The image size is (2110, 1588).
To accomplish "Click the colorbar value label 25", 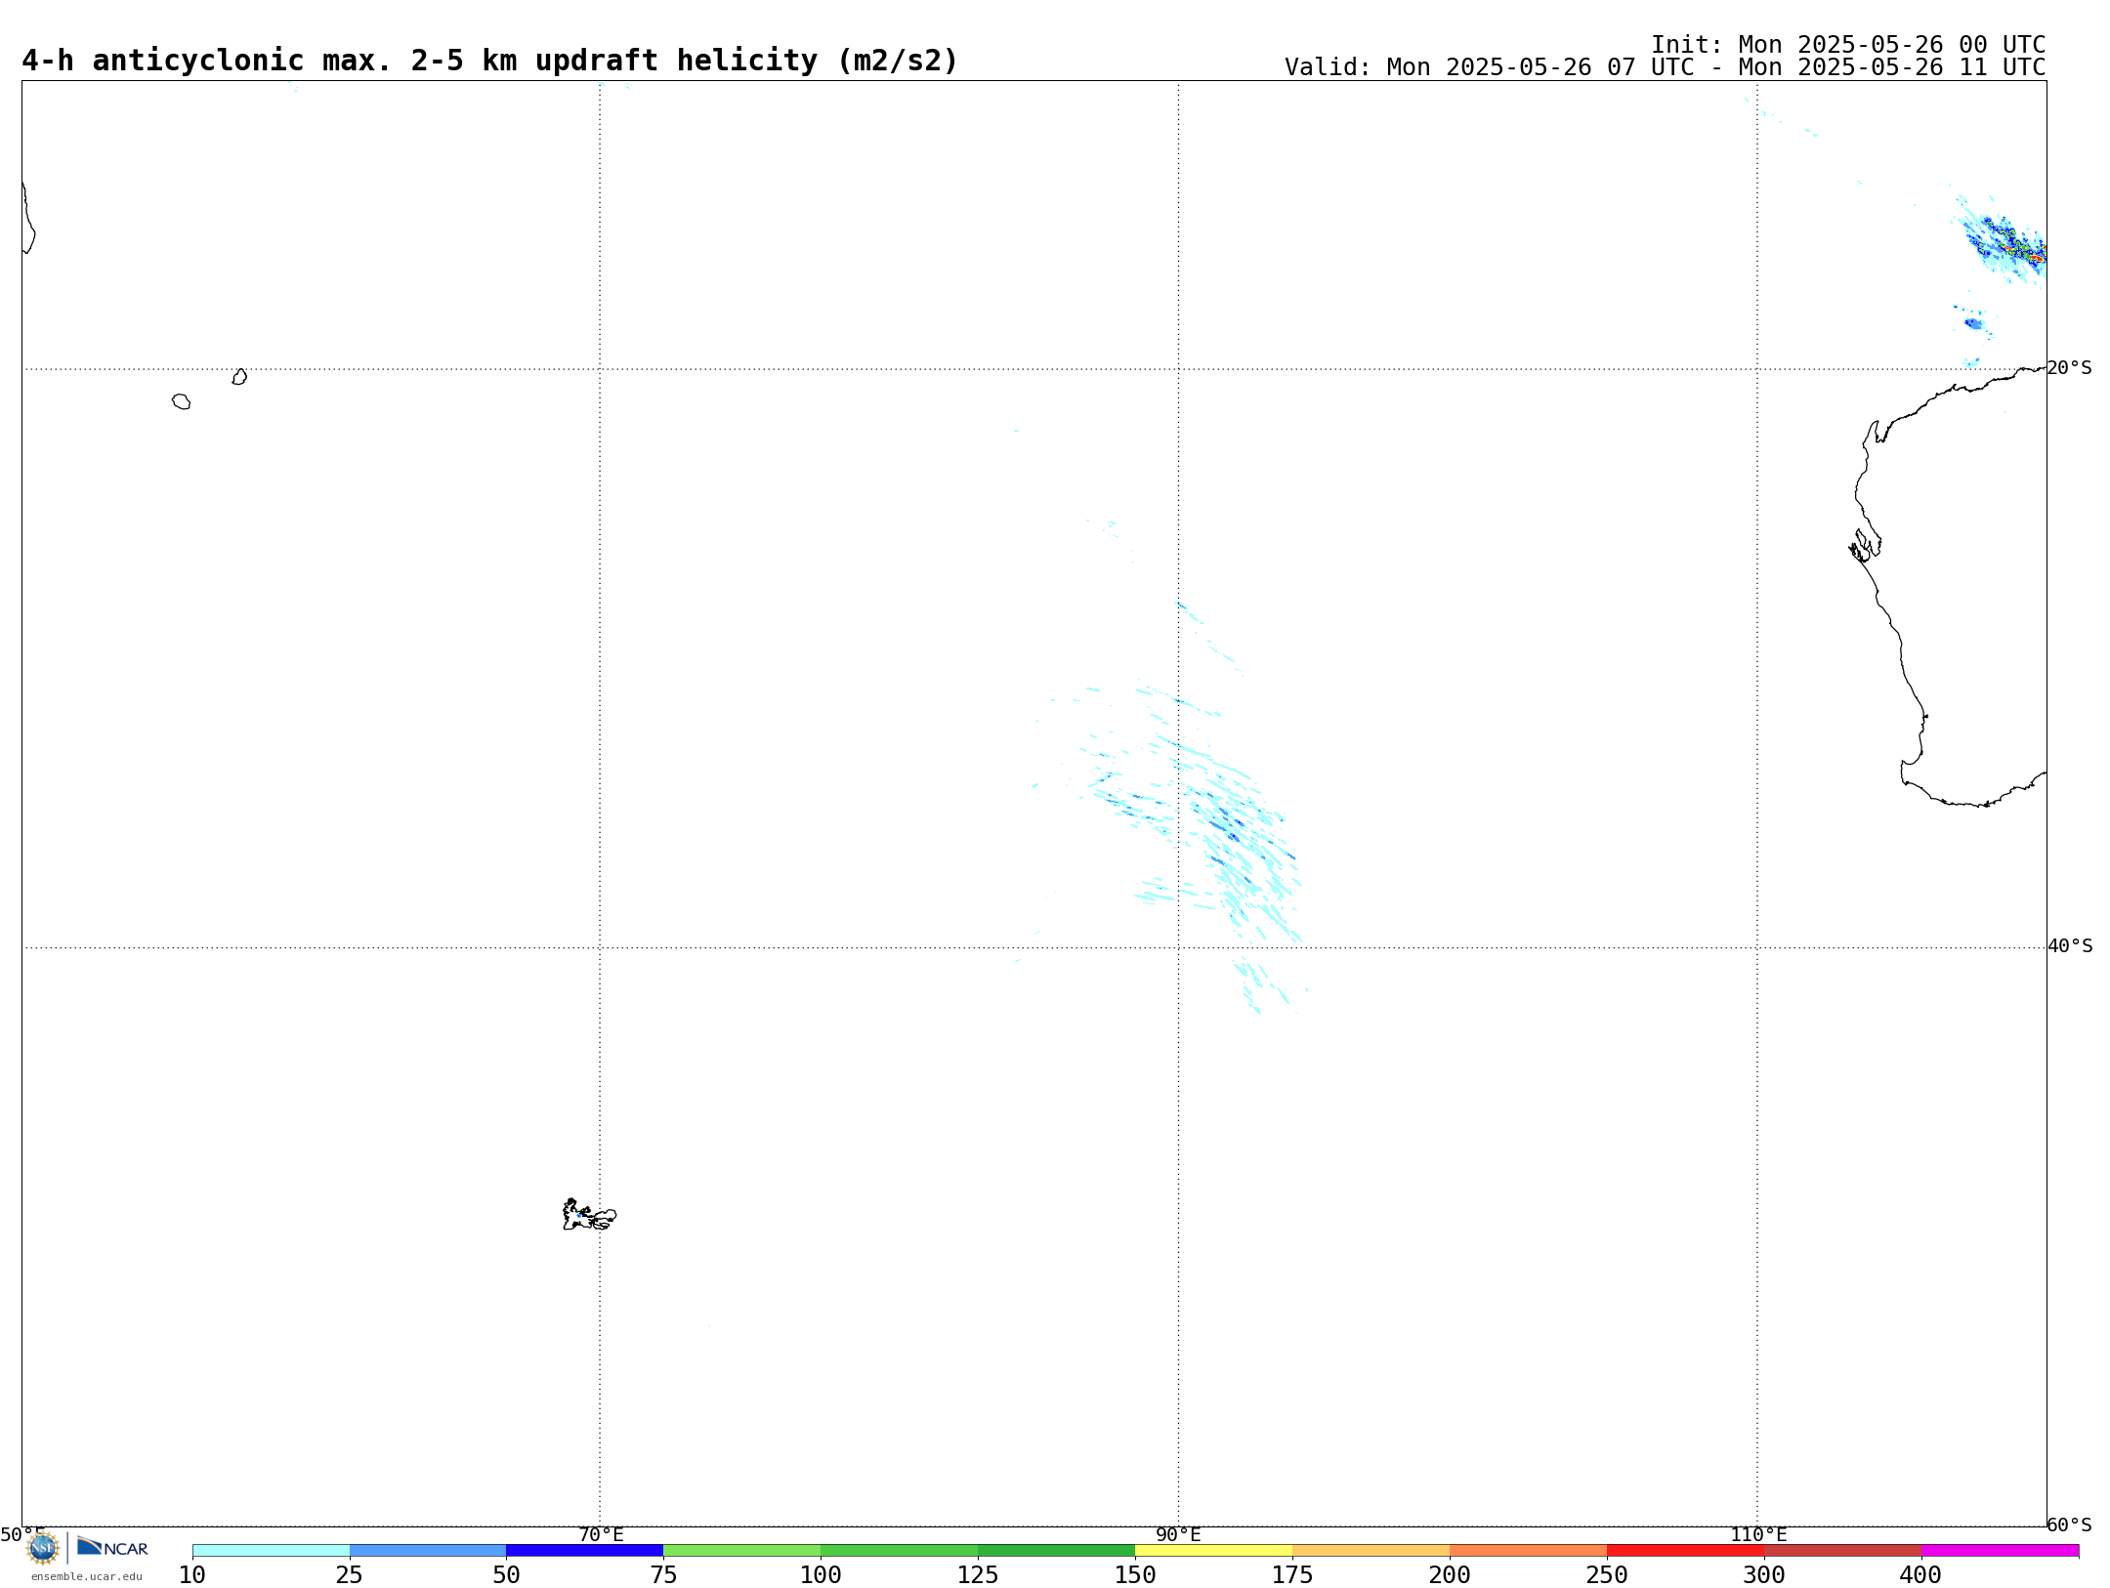I will 350,1574.
